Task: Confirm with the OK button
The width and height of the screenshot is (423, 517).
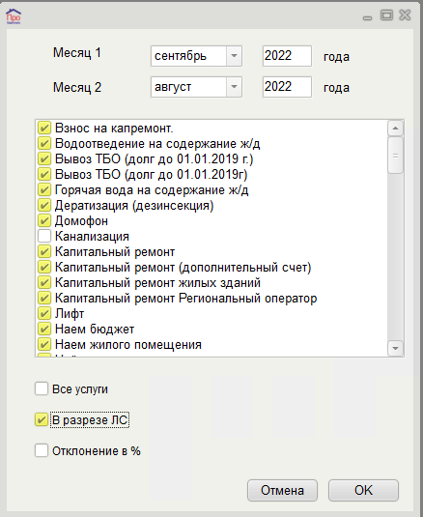Action: click(x=363, y=490)
